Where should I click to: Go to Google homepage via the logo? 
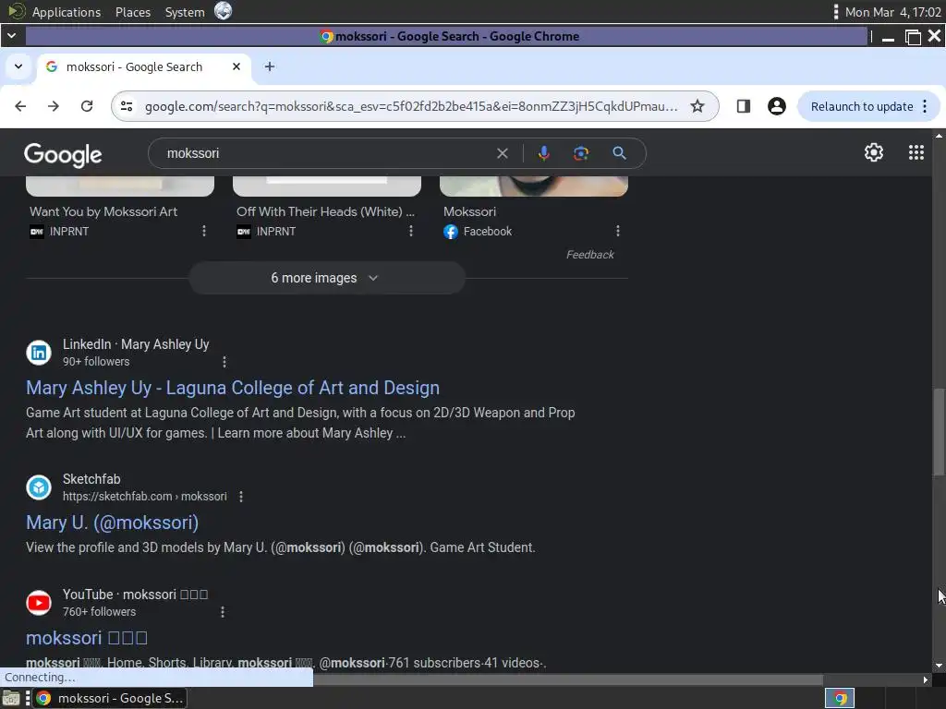coord(63,155)
